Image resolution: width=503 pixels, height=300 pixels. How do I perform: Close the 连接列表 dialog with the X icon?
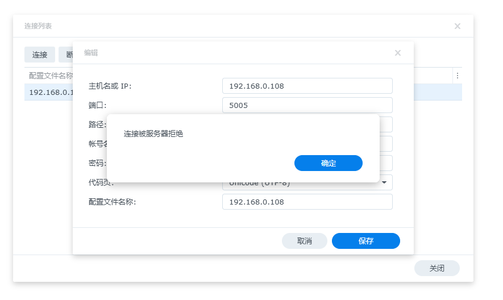pyautogui.click(x=458, y=26)
